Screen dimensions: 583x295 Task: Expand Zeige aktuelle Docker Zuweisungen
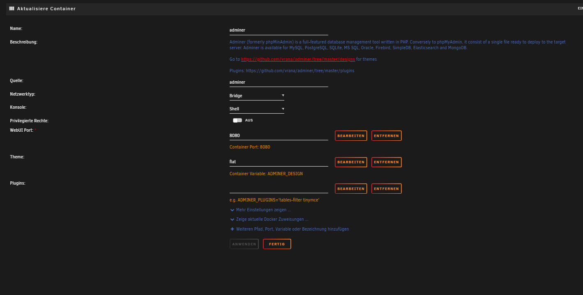point(269,219)
